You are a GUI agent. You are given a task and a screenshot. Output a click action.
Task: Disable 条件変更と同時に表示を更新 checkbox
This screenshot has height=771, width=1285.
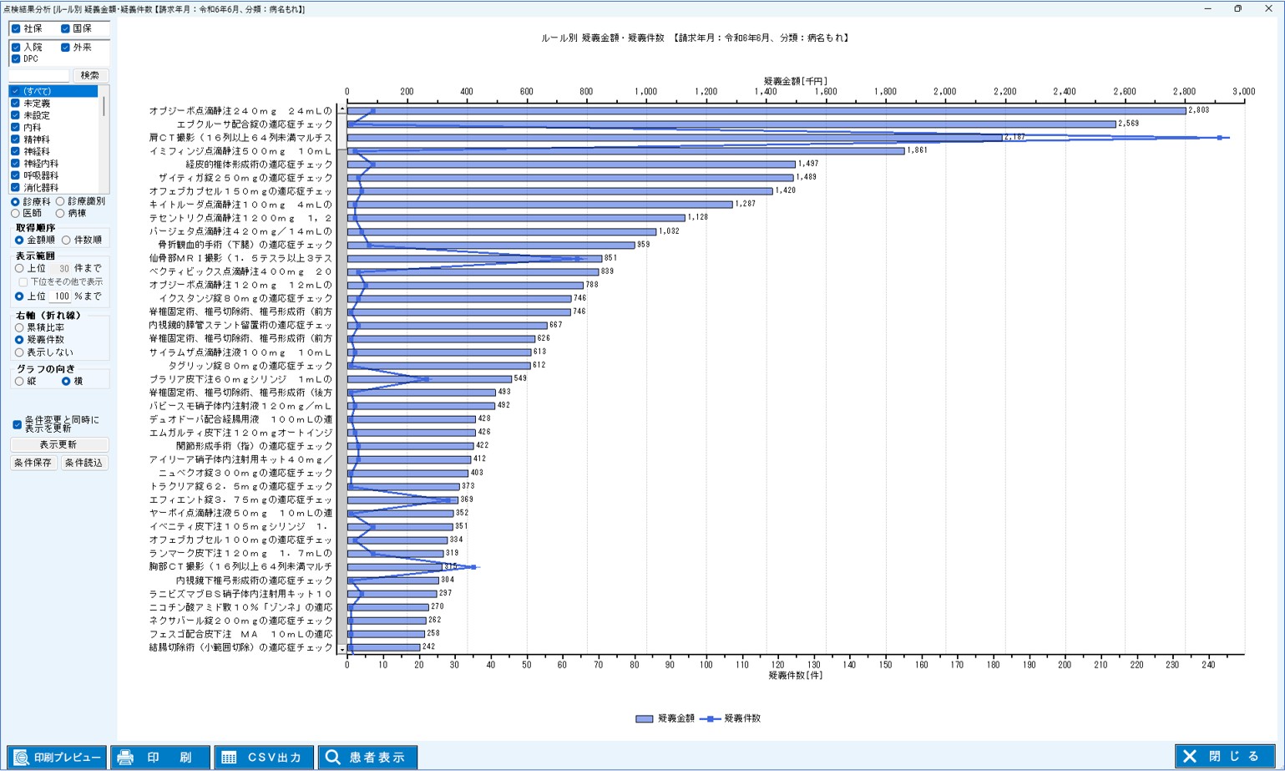pyautogui.click(x=17, y=424)
